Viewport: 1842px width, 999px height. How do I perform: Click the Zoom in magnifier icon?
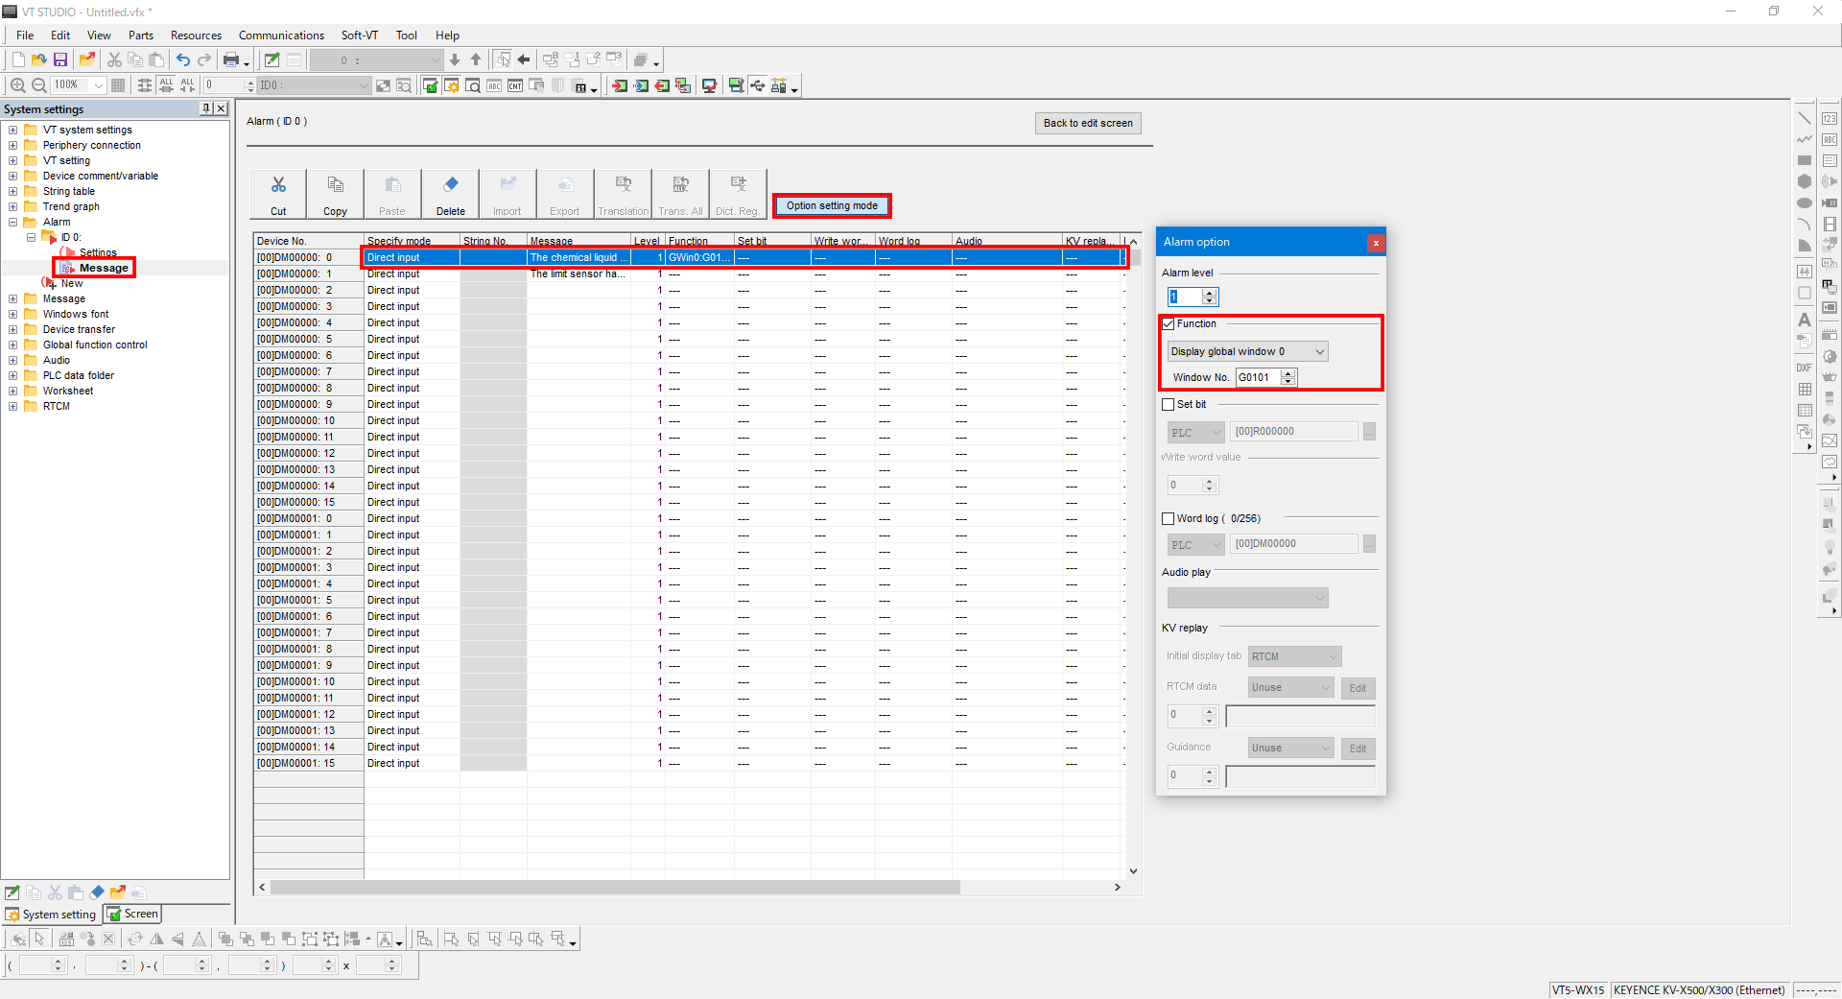17,85
